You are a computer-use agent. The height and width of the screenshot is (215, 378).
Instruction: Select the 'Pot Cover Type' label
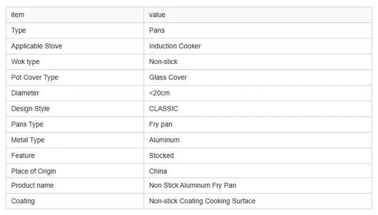(35, 77)
